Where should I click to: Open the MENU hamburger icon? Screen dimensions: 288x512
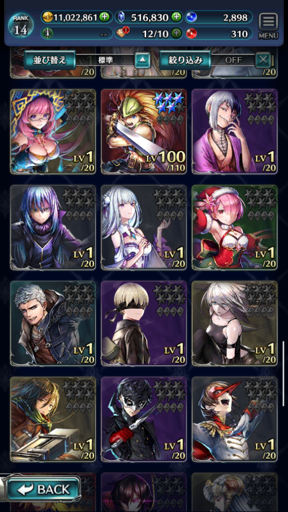pos(268,27)
